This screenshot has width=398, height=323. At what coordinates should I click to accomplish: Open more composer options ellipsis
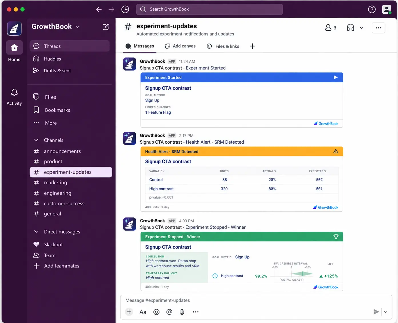click(196, 312)
